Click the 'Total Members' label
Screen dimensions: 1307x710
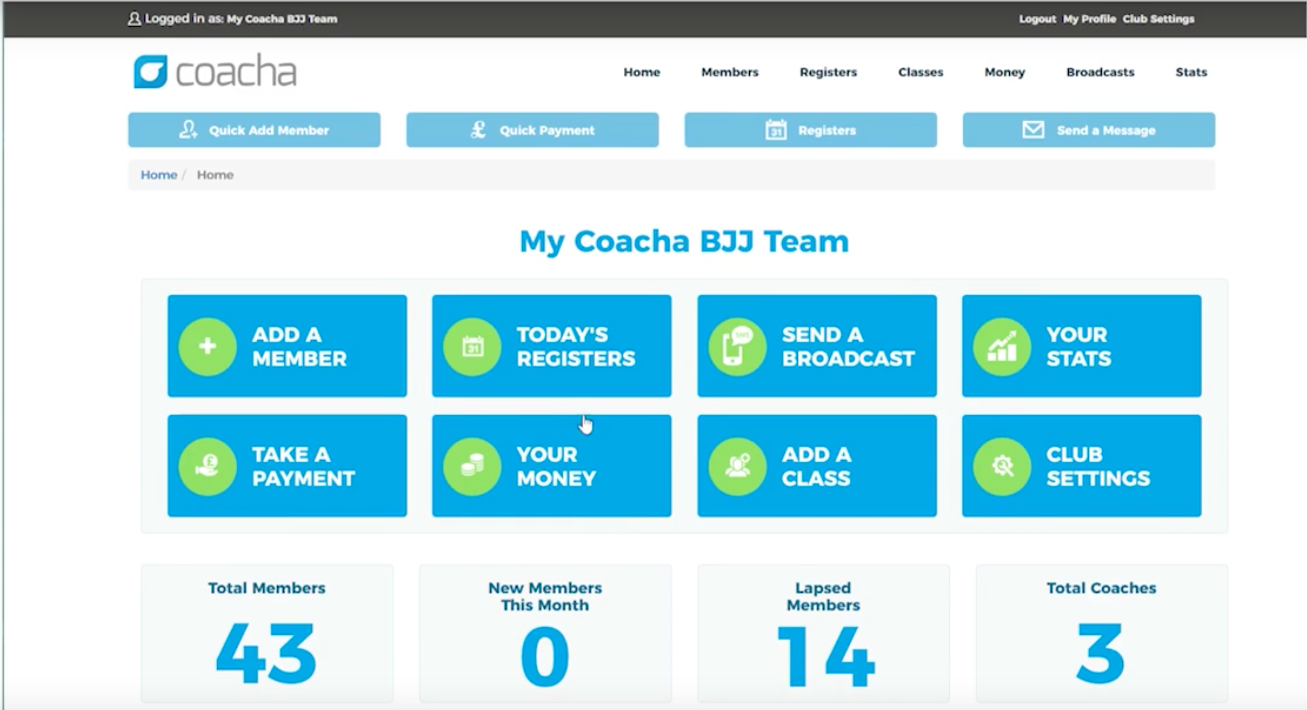click(x=267, y=588)
